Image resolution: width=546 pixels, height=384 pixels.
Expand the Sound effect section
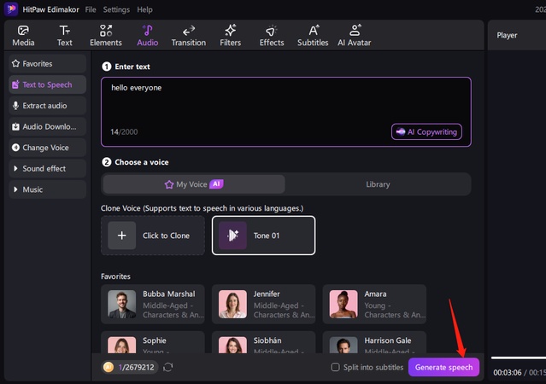tap(47, 169)
